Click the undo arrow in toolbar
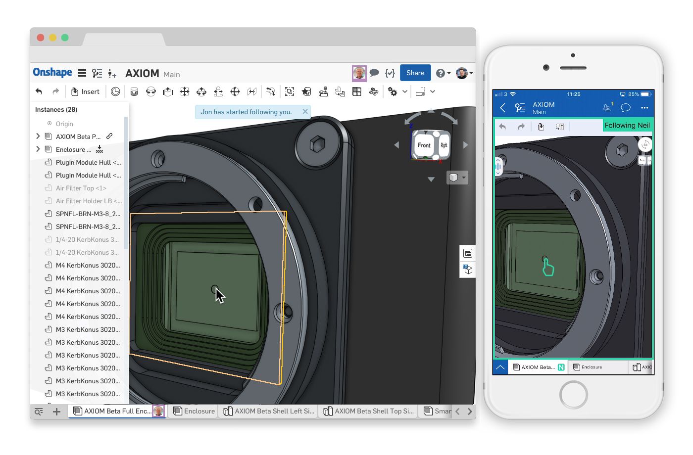 pyautogui.click(x=39, y=91)
